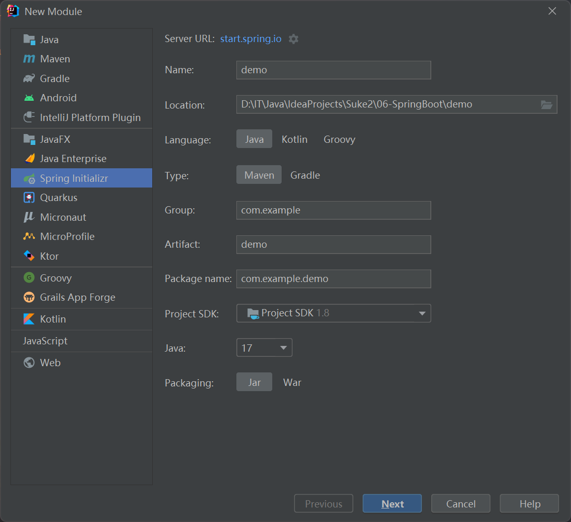
Task: Select the Spring Initializr entry
Action: pyautogui.click(x=72, y=178)
